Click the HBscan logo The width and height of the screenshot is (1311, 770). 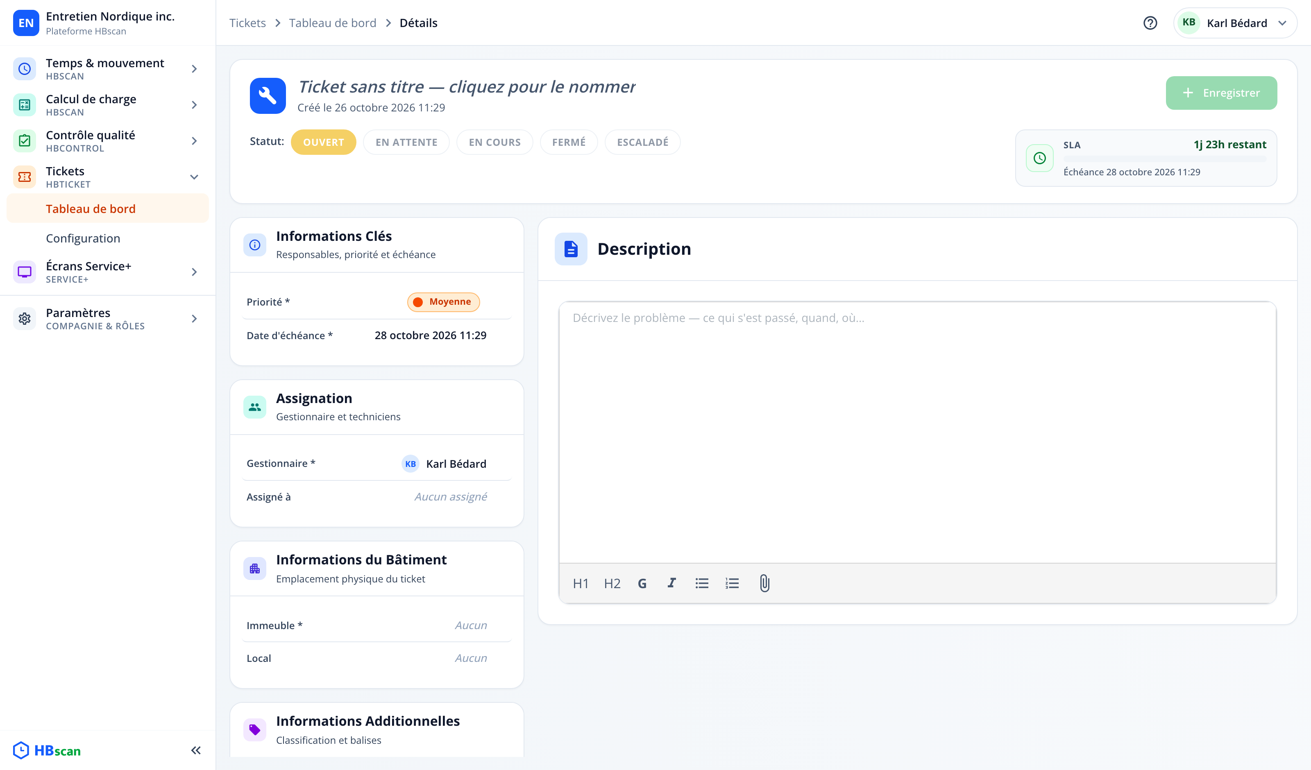point(47,750)
